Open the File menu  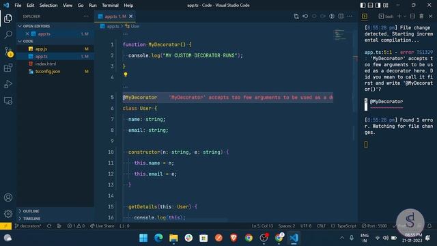pos(18,5)
